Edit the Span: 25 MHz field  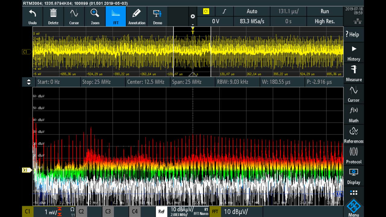pos(192,82)
